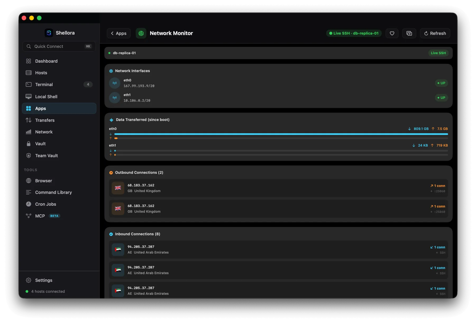Image resolution: width=476 pixels, height=323 pixels.
Task: Click the magnifier icon in Quick Connect
Action: 29,46
